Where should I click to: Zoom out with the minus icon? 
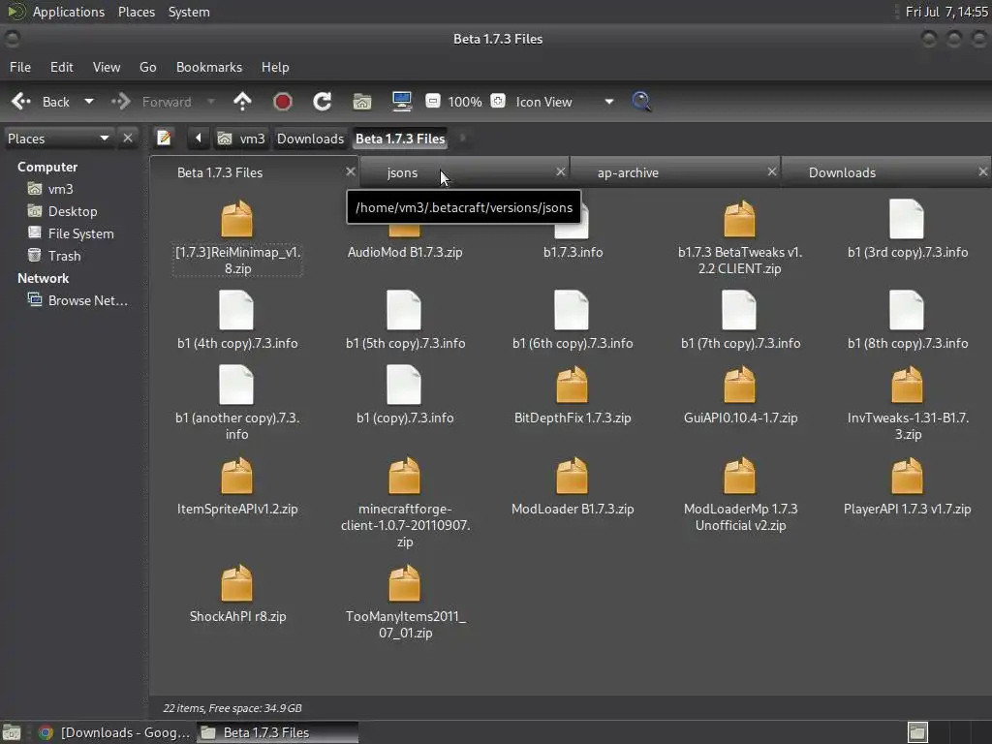[x=433, y=101]
